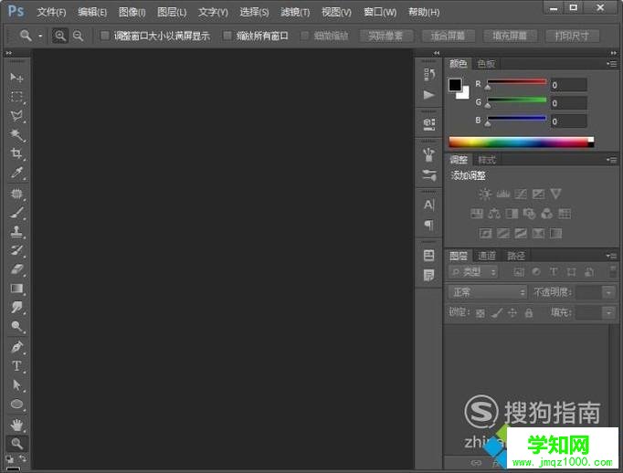Open the 图像(I) menu

(132, 12)
